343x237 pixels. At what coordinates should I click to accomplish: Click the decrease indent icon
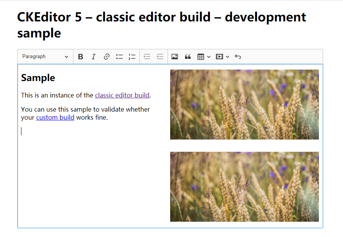[x=160, y=57]
